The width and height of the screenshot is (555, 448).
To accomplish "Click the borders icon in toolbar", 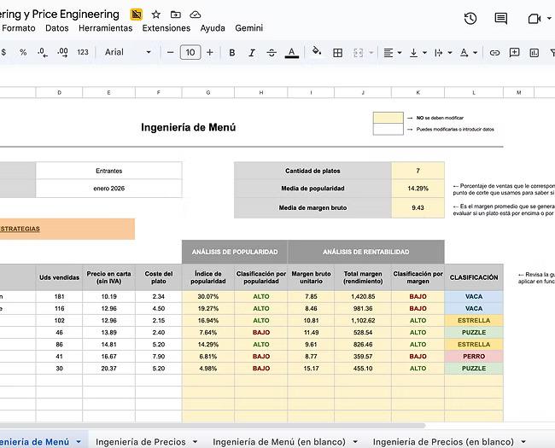I will tap(337, 52).
